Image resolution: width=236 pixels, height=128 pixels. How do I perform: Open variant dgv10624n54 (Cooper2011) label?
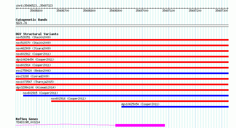pos(35,59)
